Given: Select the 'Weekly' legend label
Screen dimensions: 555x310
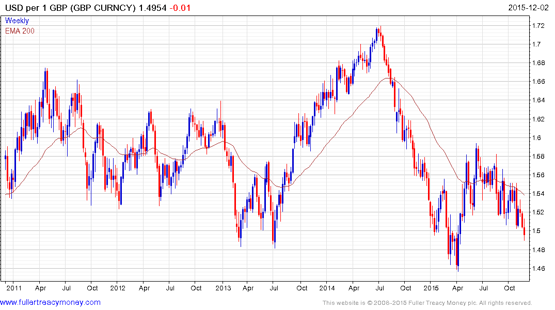Looking at the screenshot, I should click(17, 21).
